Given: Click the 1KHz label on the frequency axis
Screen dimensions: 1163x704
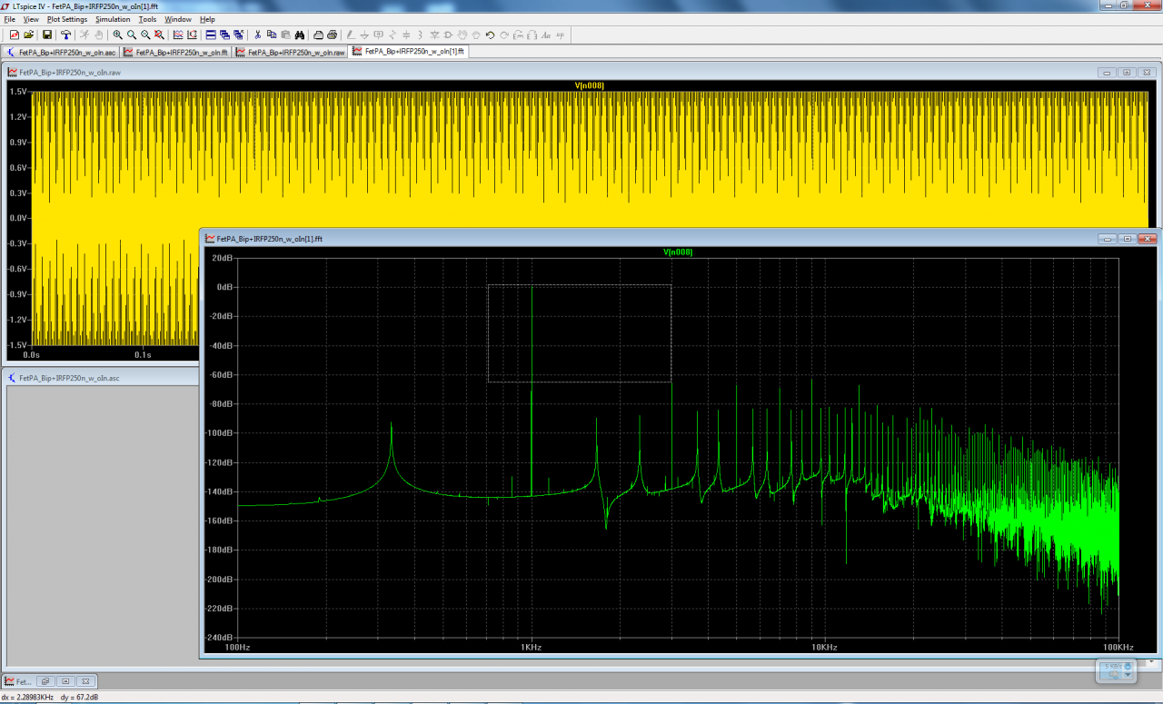Looking at the screenshot, I should (x=531, y=647).
